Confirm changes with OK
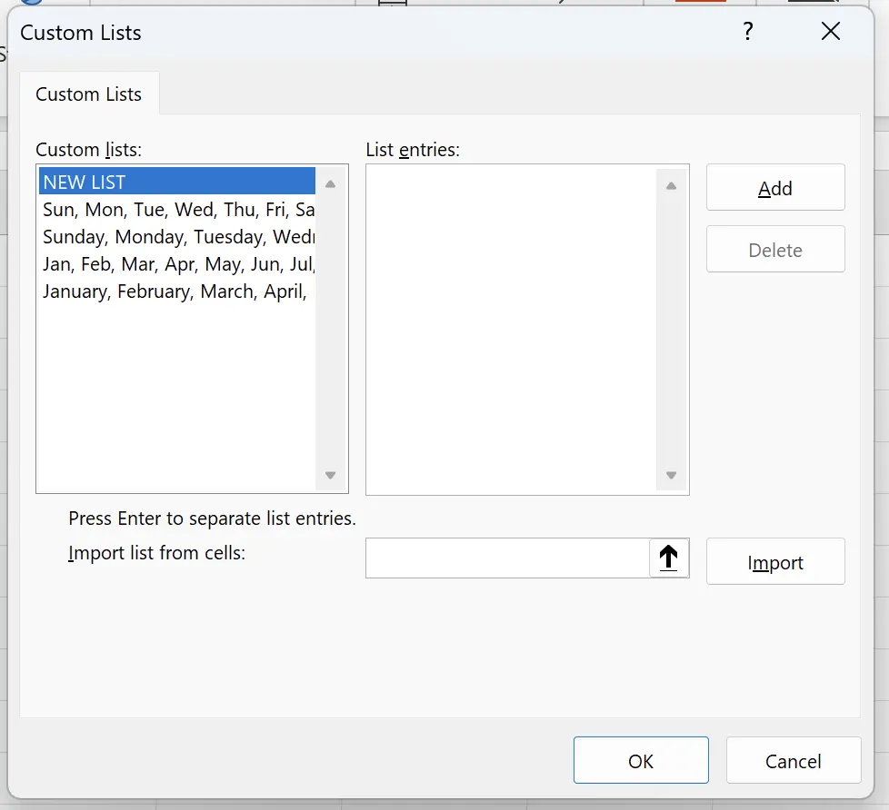The height and width of the screenshot is (810, 889). pos(641,760)
